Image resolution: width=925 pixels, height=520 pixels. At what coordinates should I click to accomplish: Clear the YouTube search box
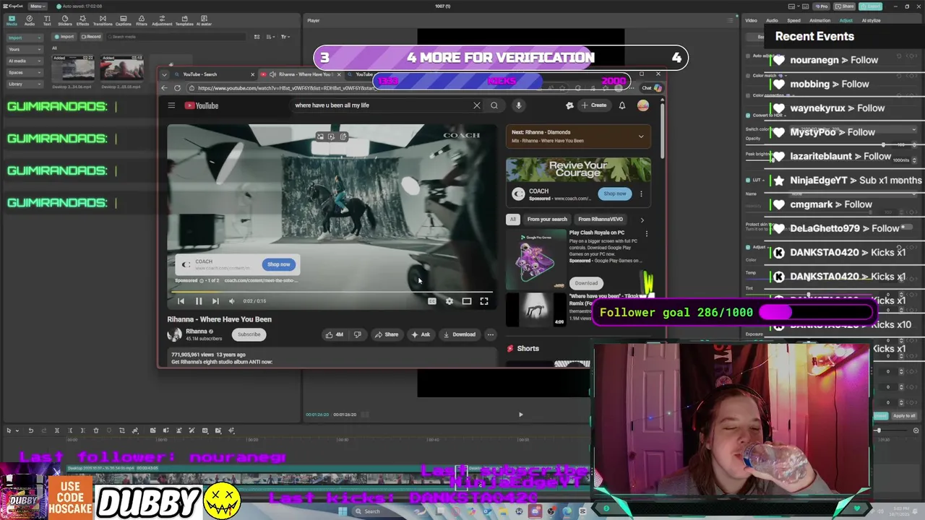click(477, 105)
